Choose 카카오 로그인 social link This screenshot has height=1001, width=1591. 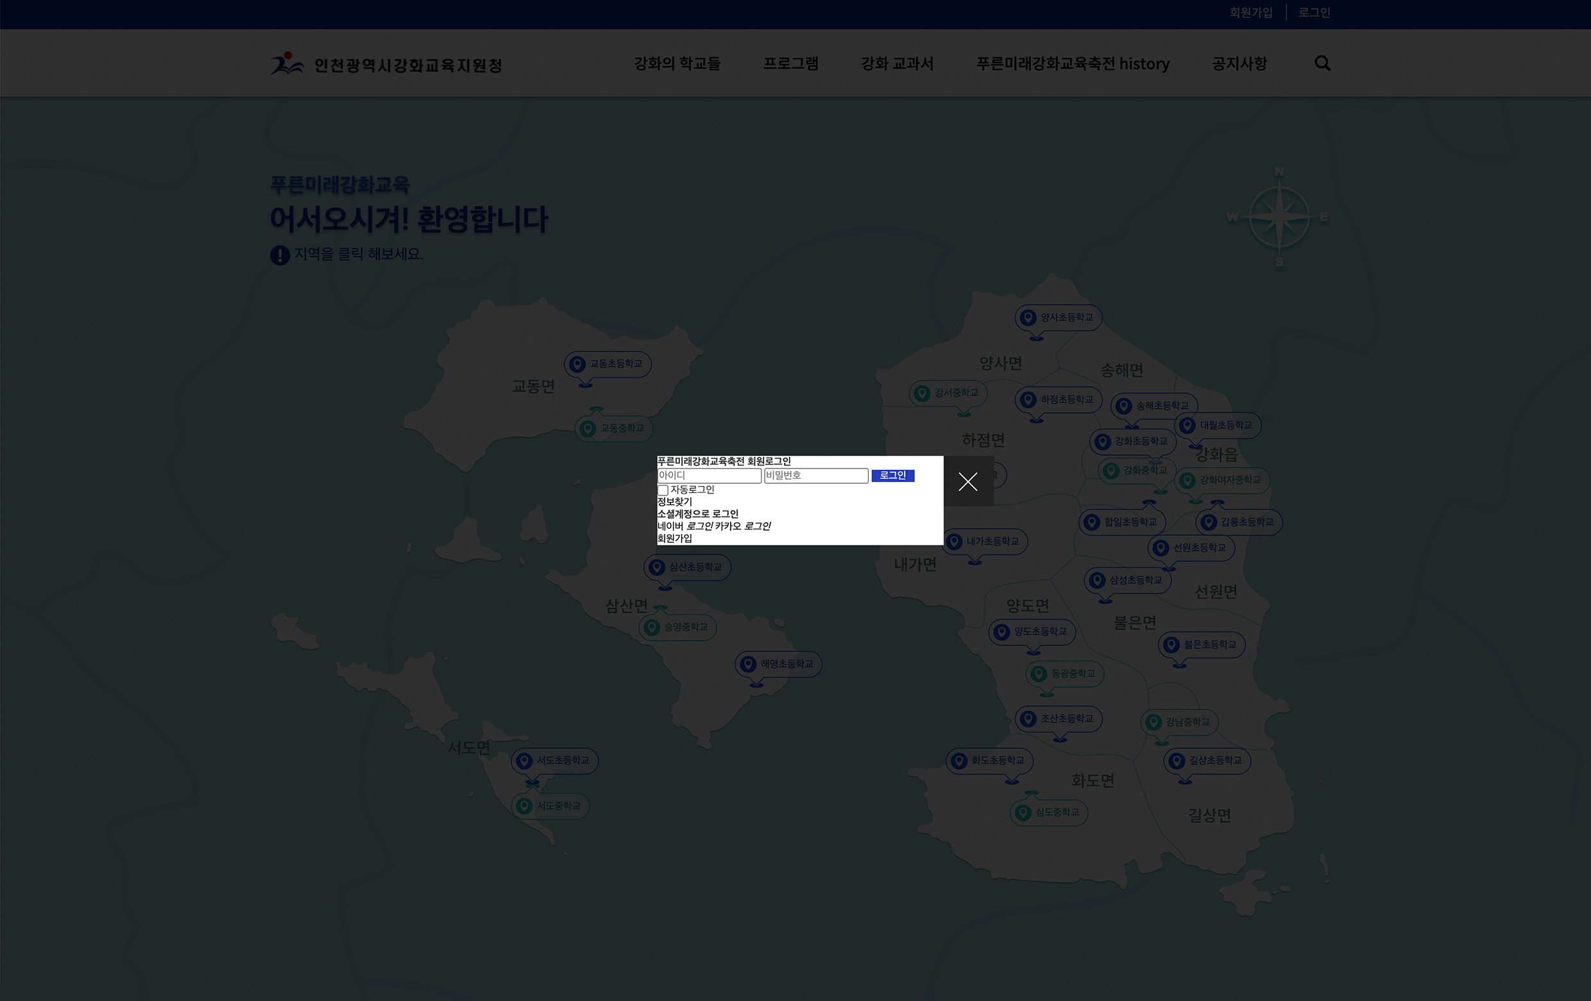tap(743, 527)
